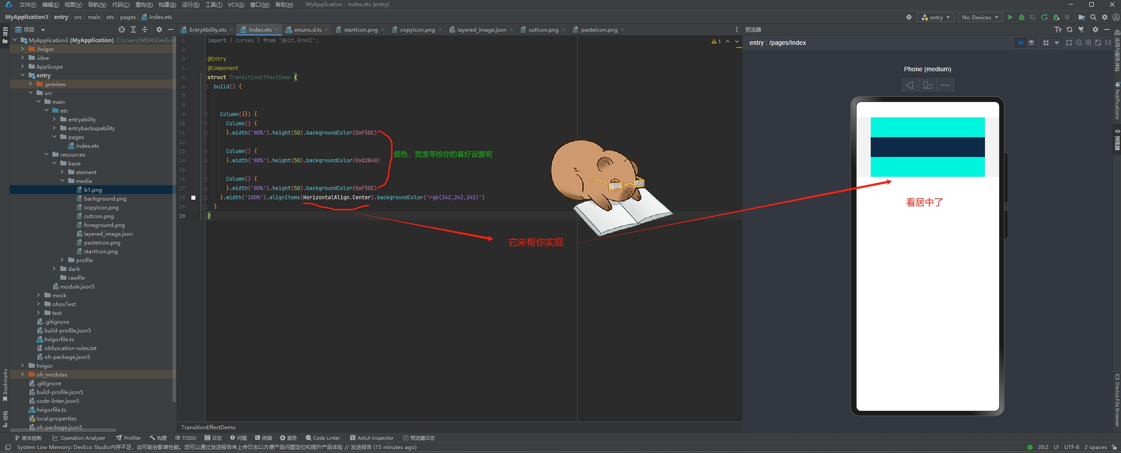The width and height of the screenshot is (1121, 453).
Task: Reset previewer to 1:1 scale
Action: point(1108,43)
